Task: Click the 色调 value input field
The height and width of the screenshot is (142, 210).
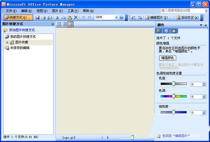Action: click(x=196, y=97)
